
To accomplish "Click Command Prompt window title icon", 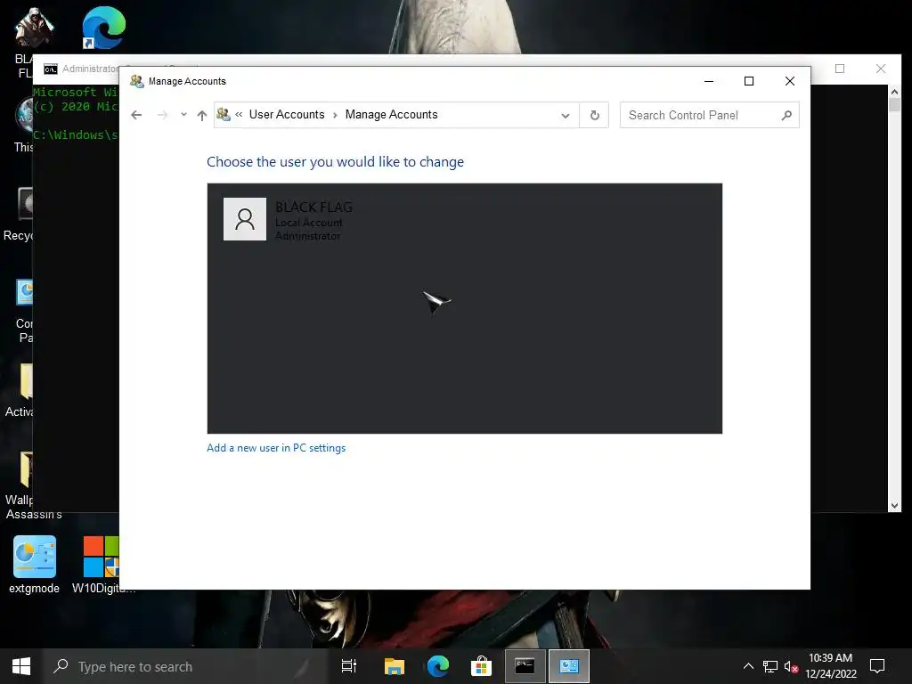I will coord(51,69).
